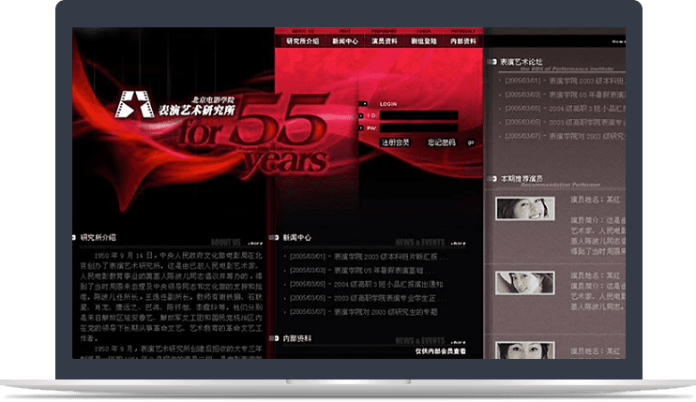Open 新闻中心 item dated 2005/03/03
Viewport: 696px width, 402px height.
[362, 271]
